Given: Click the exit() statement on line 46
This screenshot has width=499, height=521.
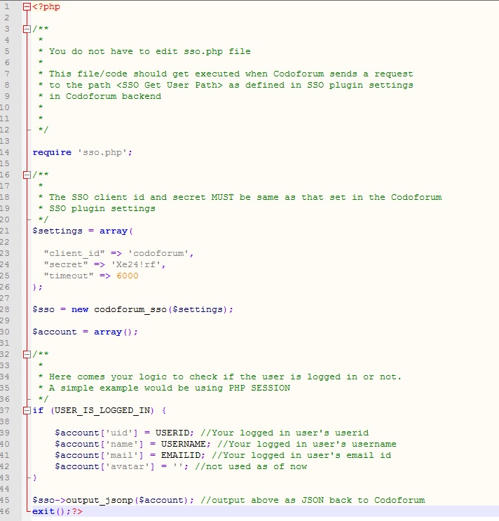Looking at the screenshot, I should [x=51, y=511].
